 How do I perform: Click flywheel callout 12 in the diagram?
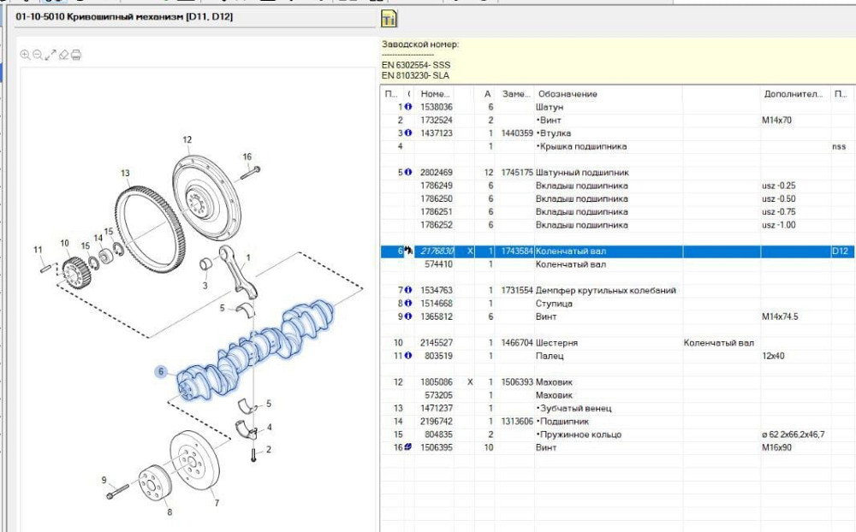coord(187,139)
